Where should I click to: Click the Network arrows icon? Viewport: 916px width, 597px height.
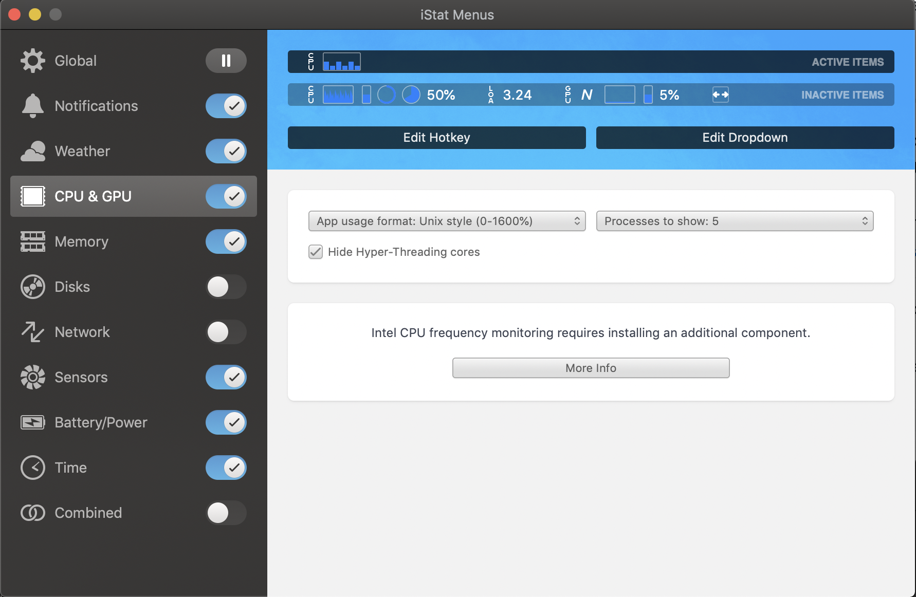click(x=33, y=332)
